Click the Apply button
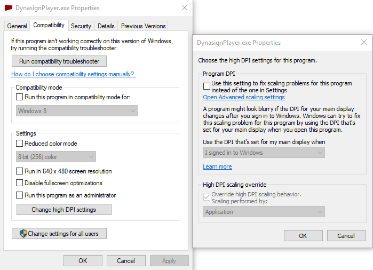The height and width of the screenshot is (270, 373). (169, 261)
